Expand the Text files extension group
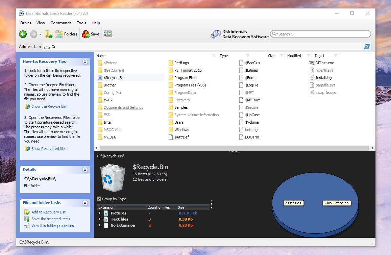Viewport: 391px width, 255px height. pos(100,219)
